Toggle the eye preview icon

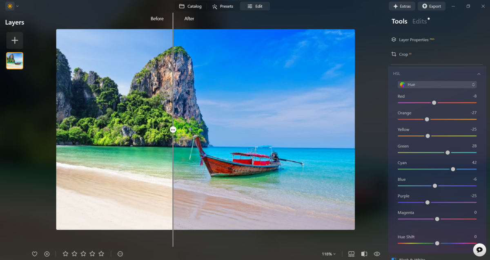pos(377,254)
